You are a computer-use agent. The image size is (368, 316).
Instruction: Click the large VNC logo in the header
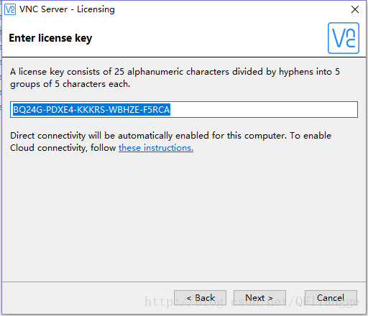tap(344, 38)
